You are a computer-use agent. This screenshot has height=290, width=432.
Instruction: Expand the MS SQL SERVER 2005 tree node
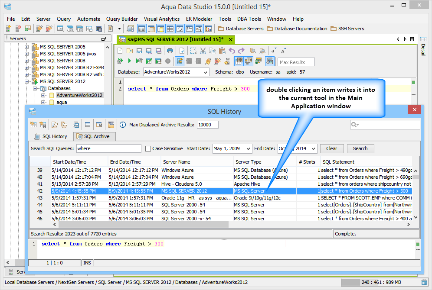point(27,47)
